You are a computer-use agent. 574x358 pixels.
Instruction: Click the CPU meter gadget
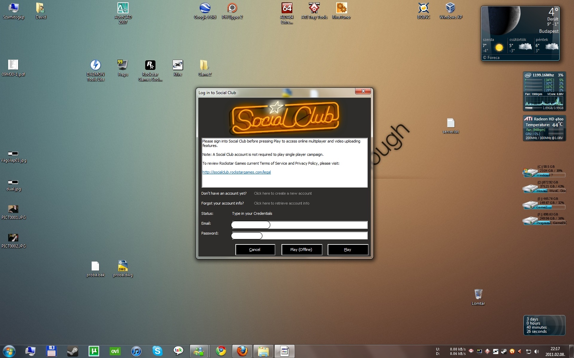[x=544, y=91]
